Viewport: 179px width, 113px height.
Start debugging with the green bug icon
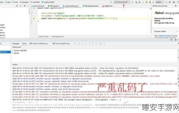pyautogui.click(x=136, y=2)
